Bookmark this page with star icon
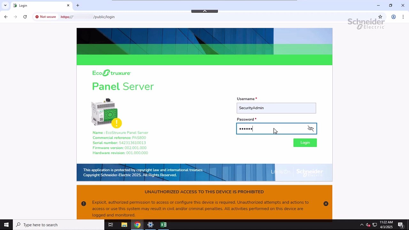This screenshot has height=230, width=409. [x=380, y=17]
